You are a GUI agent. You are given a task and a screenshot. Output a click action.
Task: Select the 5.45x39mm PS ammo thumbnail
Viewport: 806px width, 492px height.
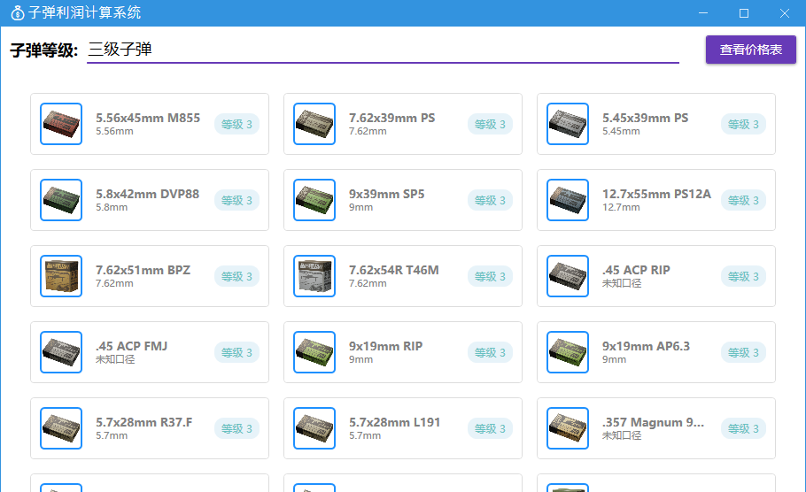[568, 125]
